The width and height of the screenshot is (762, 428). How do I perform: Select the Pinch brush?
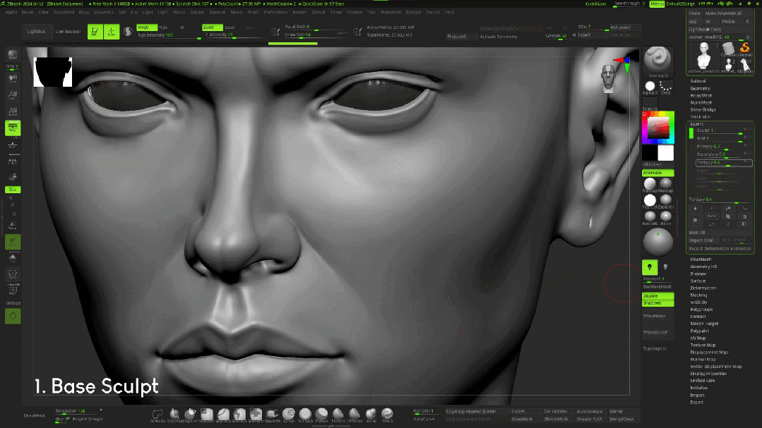point(387,415)
